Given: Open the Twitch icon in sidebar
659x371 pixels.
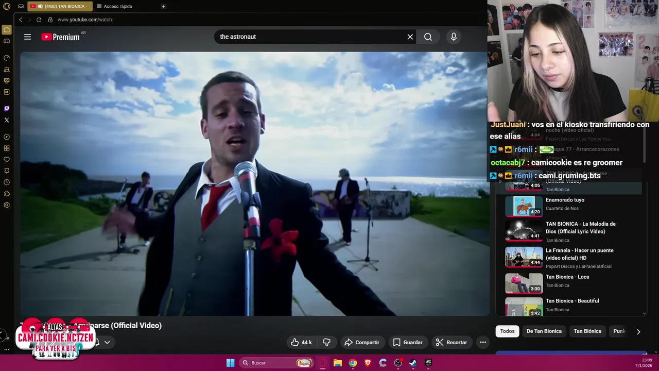Looking at the screenshot, I should click(x=7, y=109).
